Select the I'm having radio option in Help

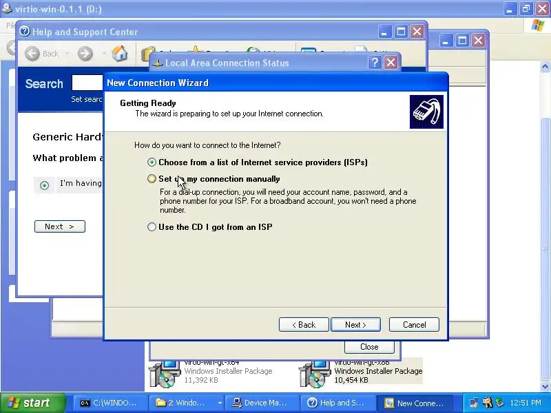[44, 185]
